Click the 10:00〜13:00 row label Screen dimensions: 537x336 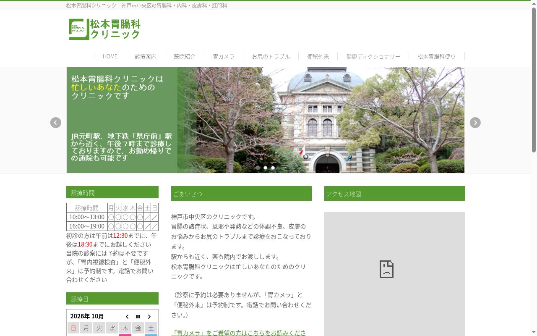click(87, 217)
